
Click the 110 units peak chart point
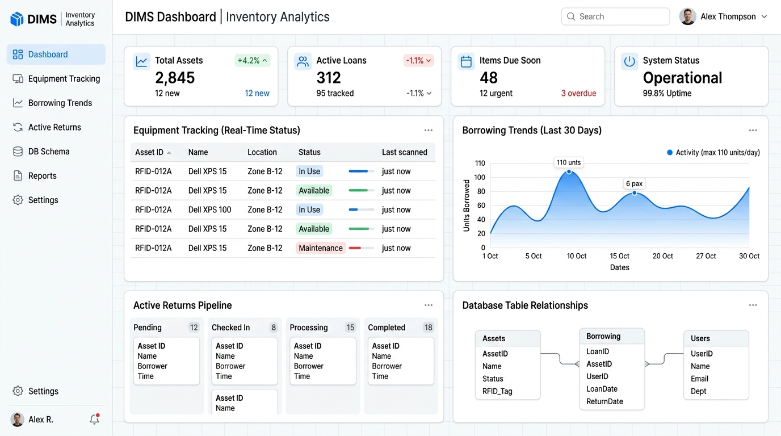coord(569,171)
